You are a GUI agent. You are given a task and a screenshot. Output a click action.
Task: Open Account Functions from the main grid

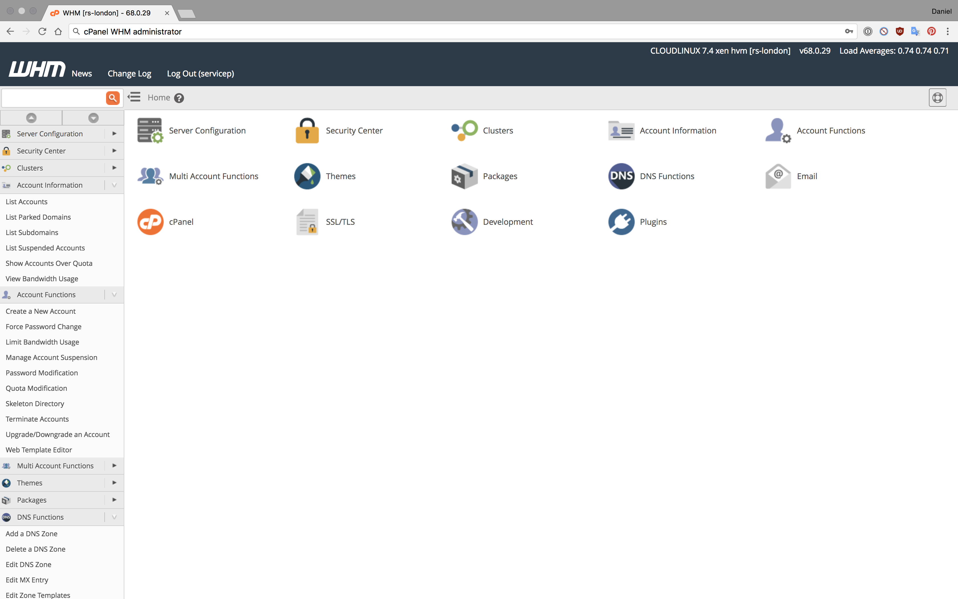pyautogui.click(x=815, y=131)
